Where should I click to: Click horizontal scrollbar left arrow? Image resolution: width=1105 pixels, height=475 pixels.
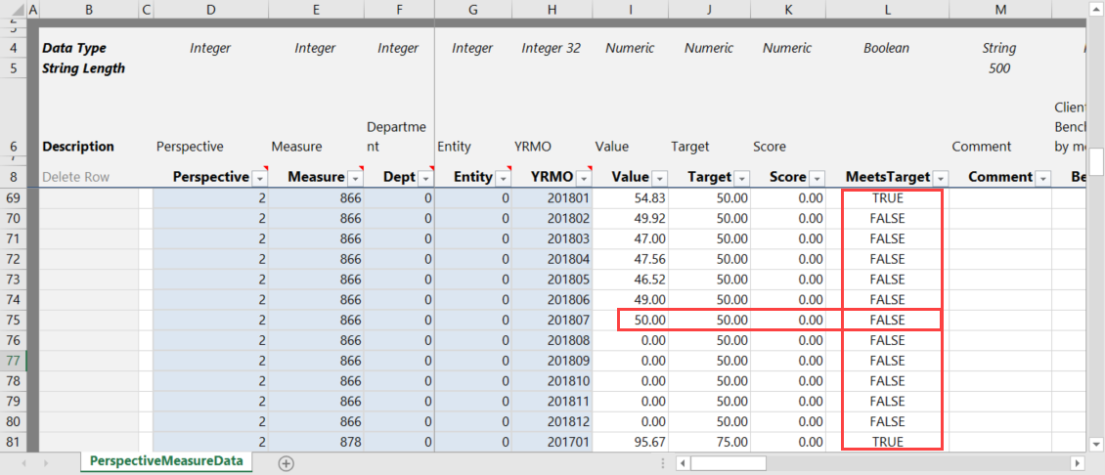point(683,463)
